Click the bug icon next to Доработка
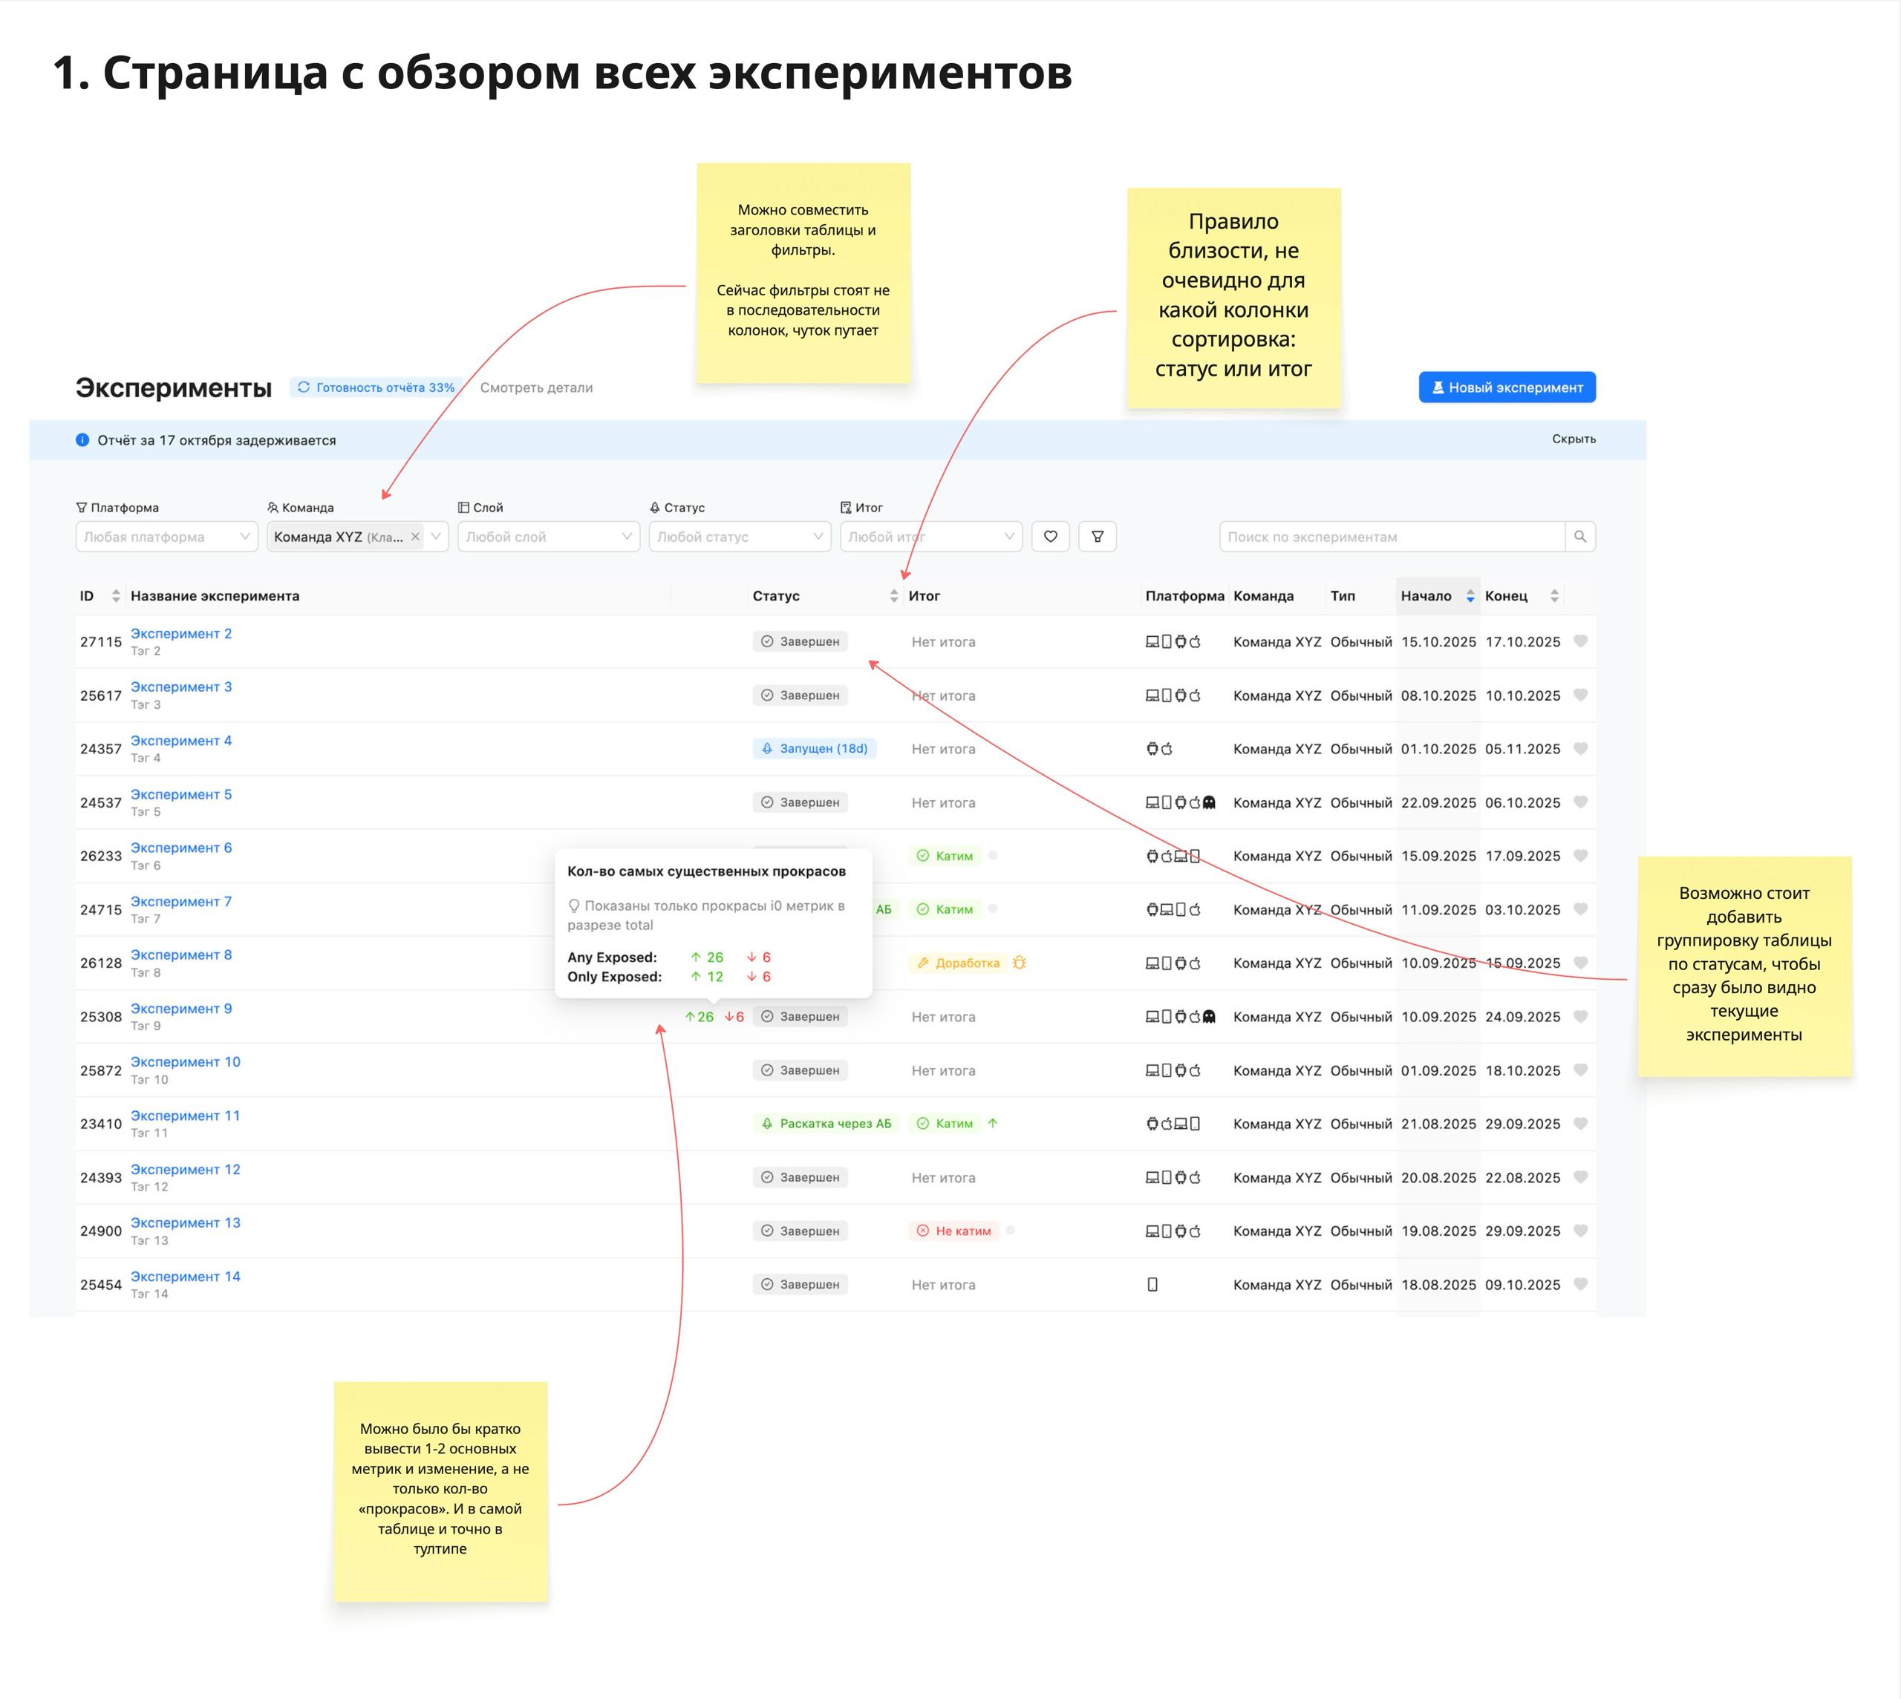 point(1019,963)
